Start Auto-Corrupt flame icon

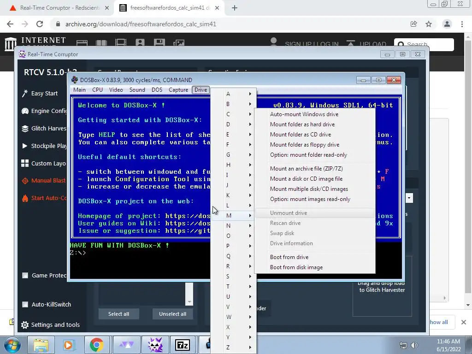(x=25, y=198)
